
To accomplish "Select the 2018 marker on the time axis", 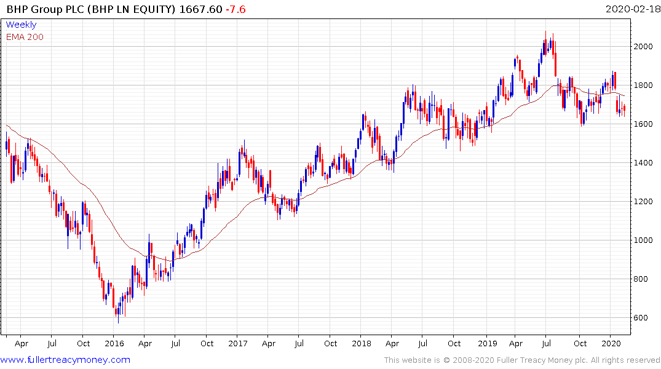I will (x=362, y=343).
